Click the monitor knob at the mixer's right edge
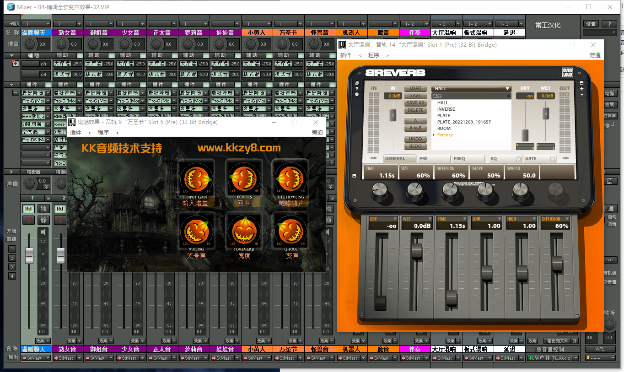The image size is (624, 372). tap(609, 325)
